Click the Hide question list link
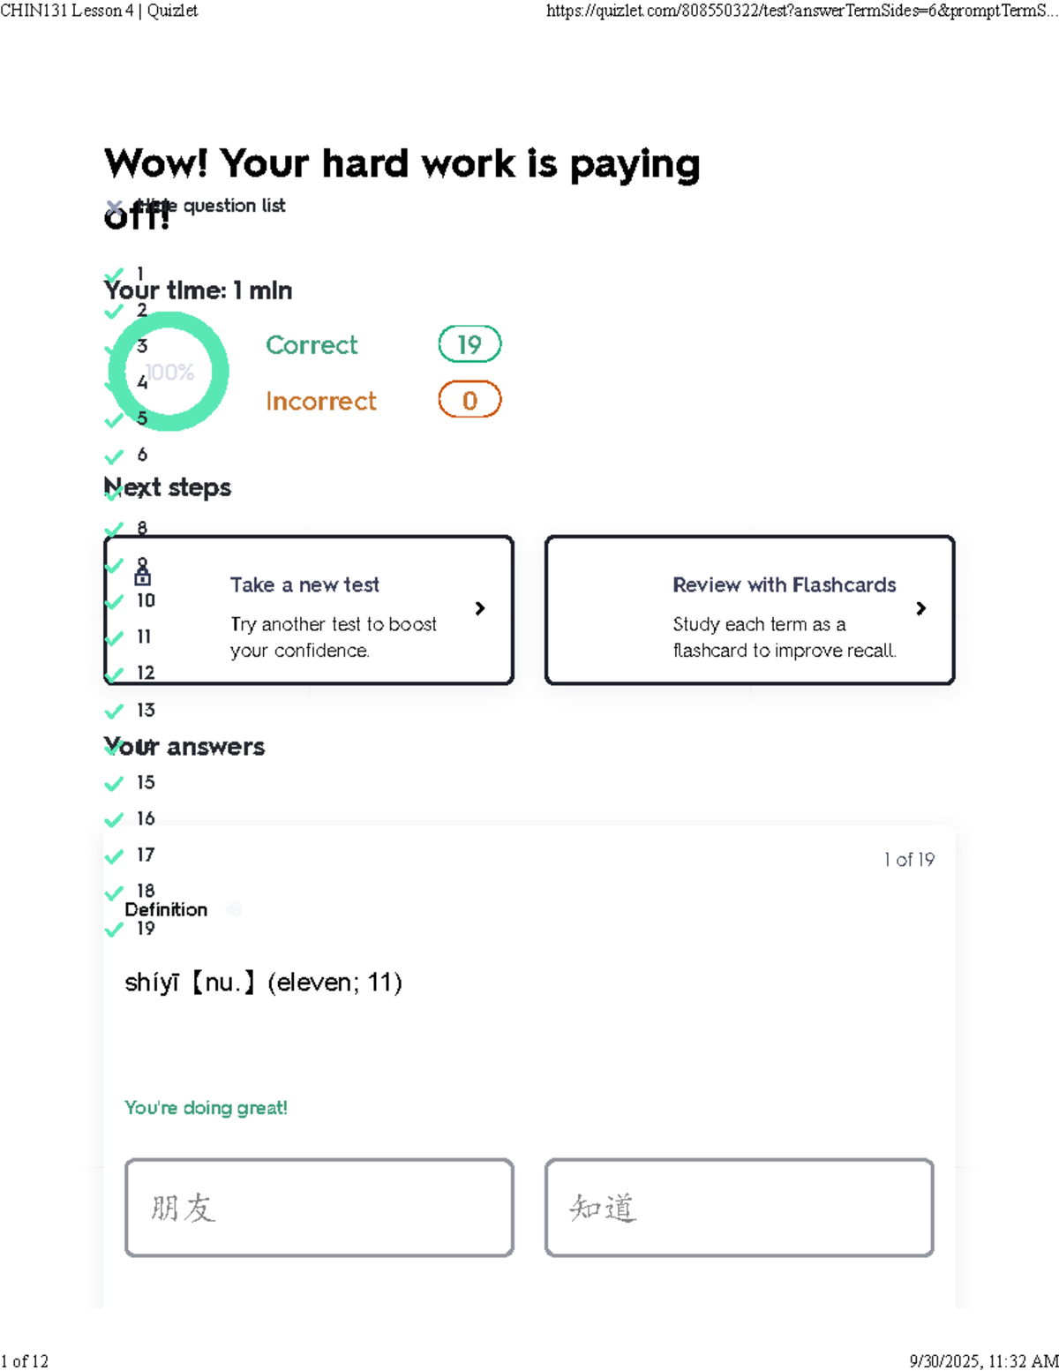The width and height of the screenshot is (1059, 1371). [210, 206]
